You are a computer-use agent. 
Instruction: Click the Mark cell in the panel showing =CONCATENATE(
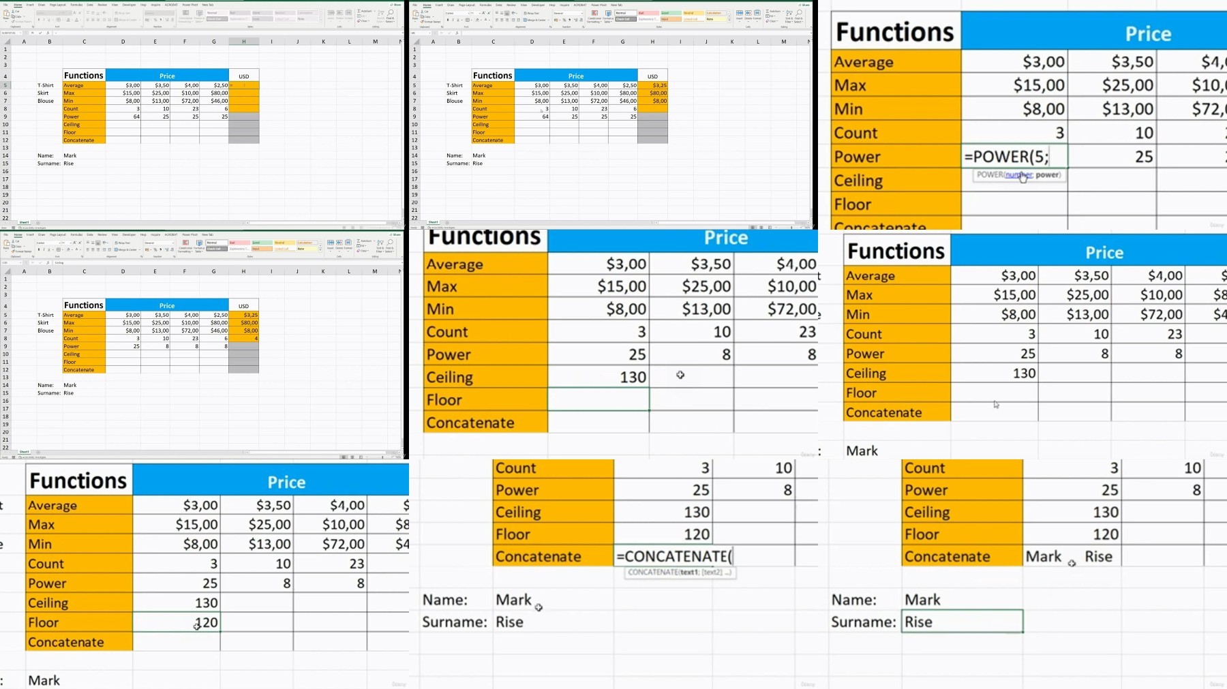(x=553, y=600)
